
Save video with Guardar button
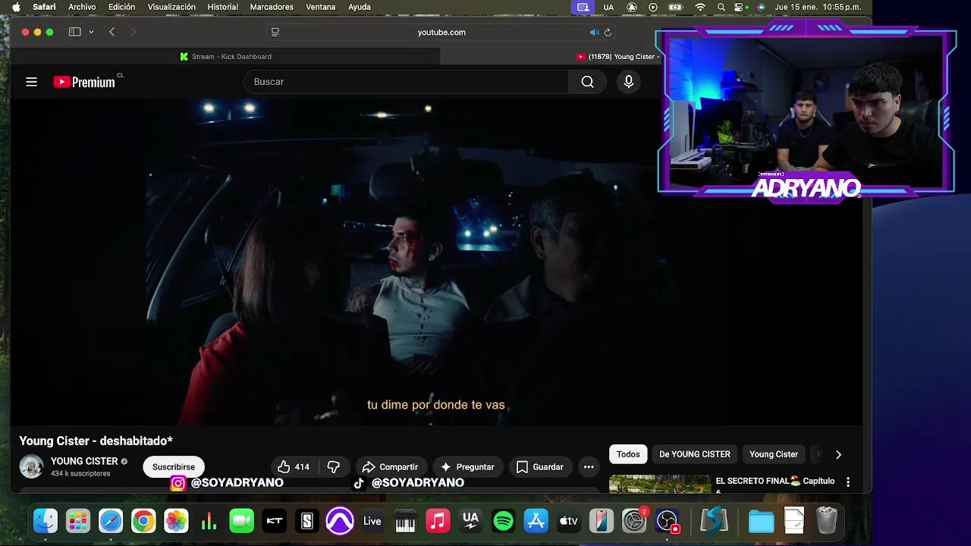(x=539, y=467)
